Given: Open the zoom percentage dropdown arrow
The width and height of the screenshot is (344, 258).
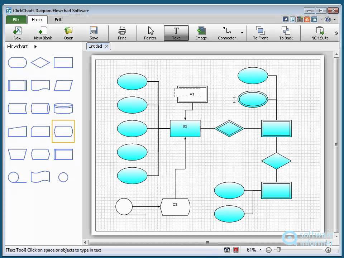Looking at the screenshot, I should (261, 250).
